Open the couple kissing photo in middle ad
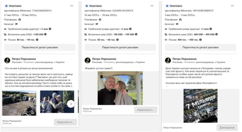This screenshot has width=242, height=132. click(120, 88)
